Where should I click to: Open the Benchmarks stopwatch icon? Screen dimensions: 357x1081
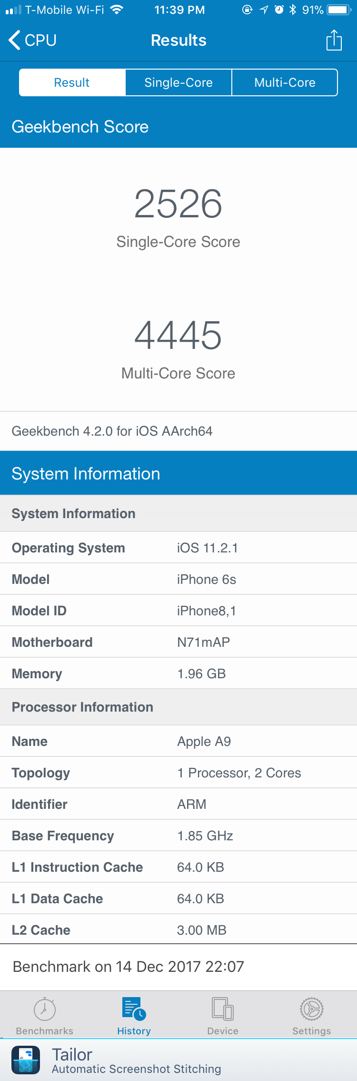45,1008
